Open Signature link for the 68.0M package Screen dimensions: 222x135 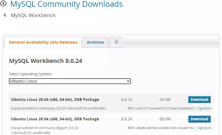204,128
